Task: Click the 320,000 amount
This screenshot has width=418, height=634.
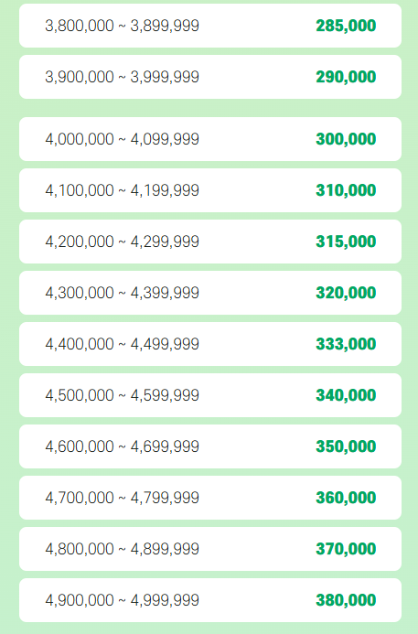Action: (x=346, y=293)
